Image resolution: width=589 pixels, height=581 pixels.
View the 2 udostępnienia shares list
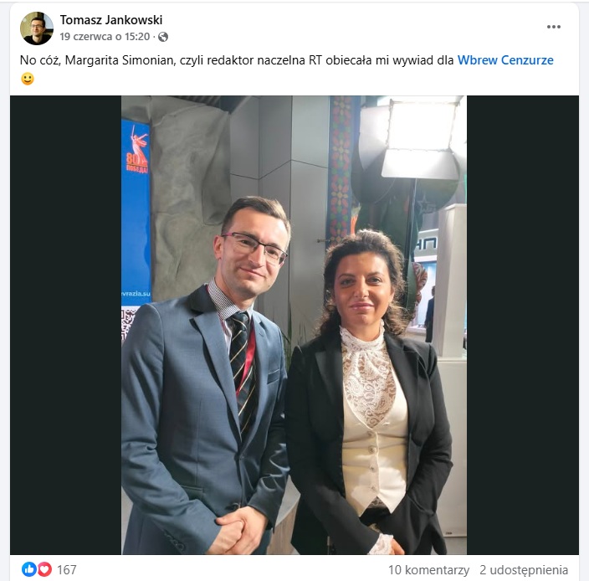pos(524,570)
